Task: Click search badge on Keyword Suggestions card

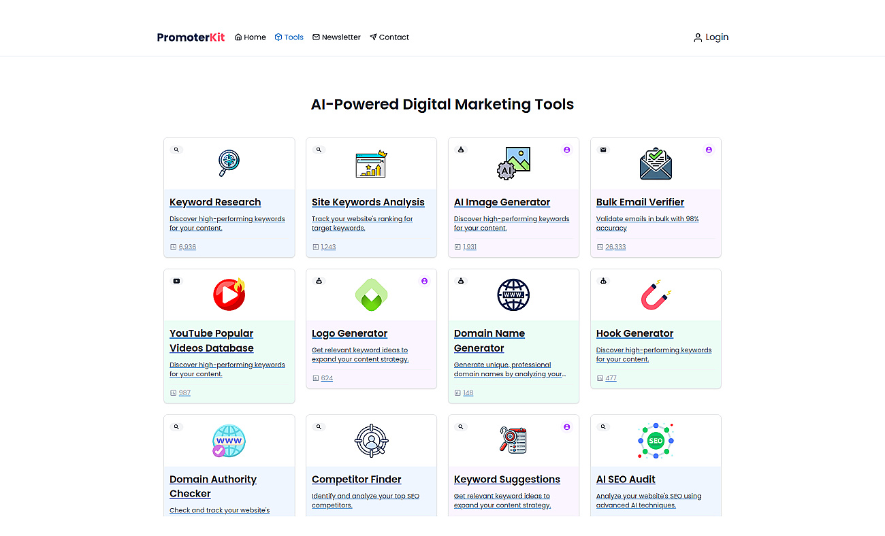Action: point(461,426)
